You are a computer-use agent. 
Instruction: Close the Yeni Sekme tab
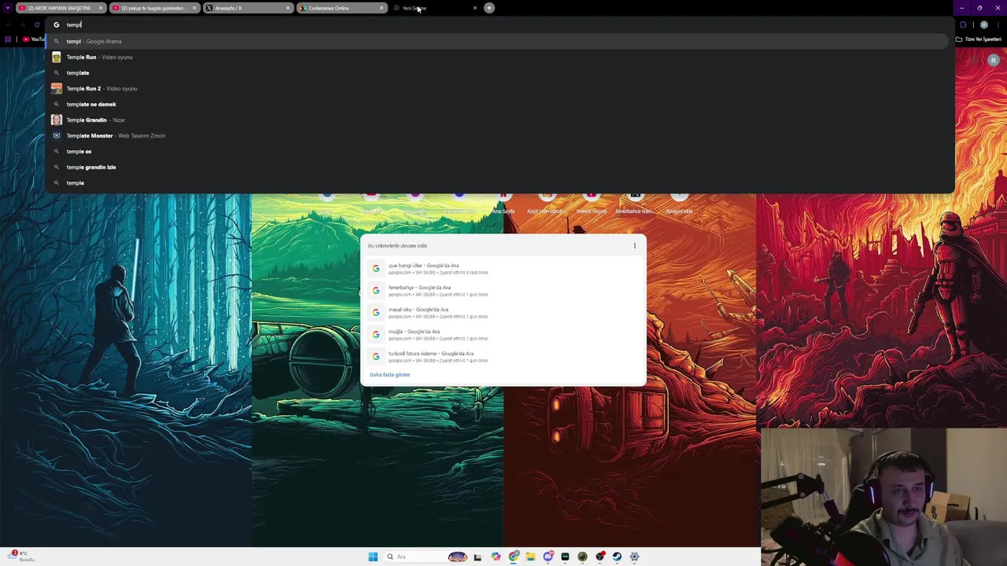pyautogui.click(x=474, y=8)
